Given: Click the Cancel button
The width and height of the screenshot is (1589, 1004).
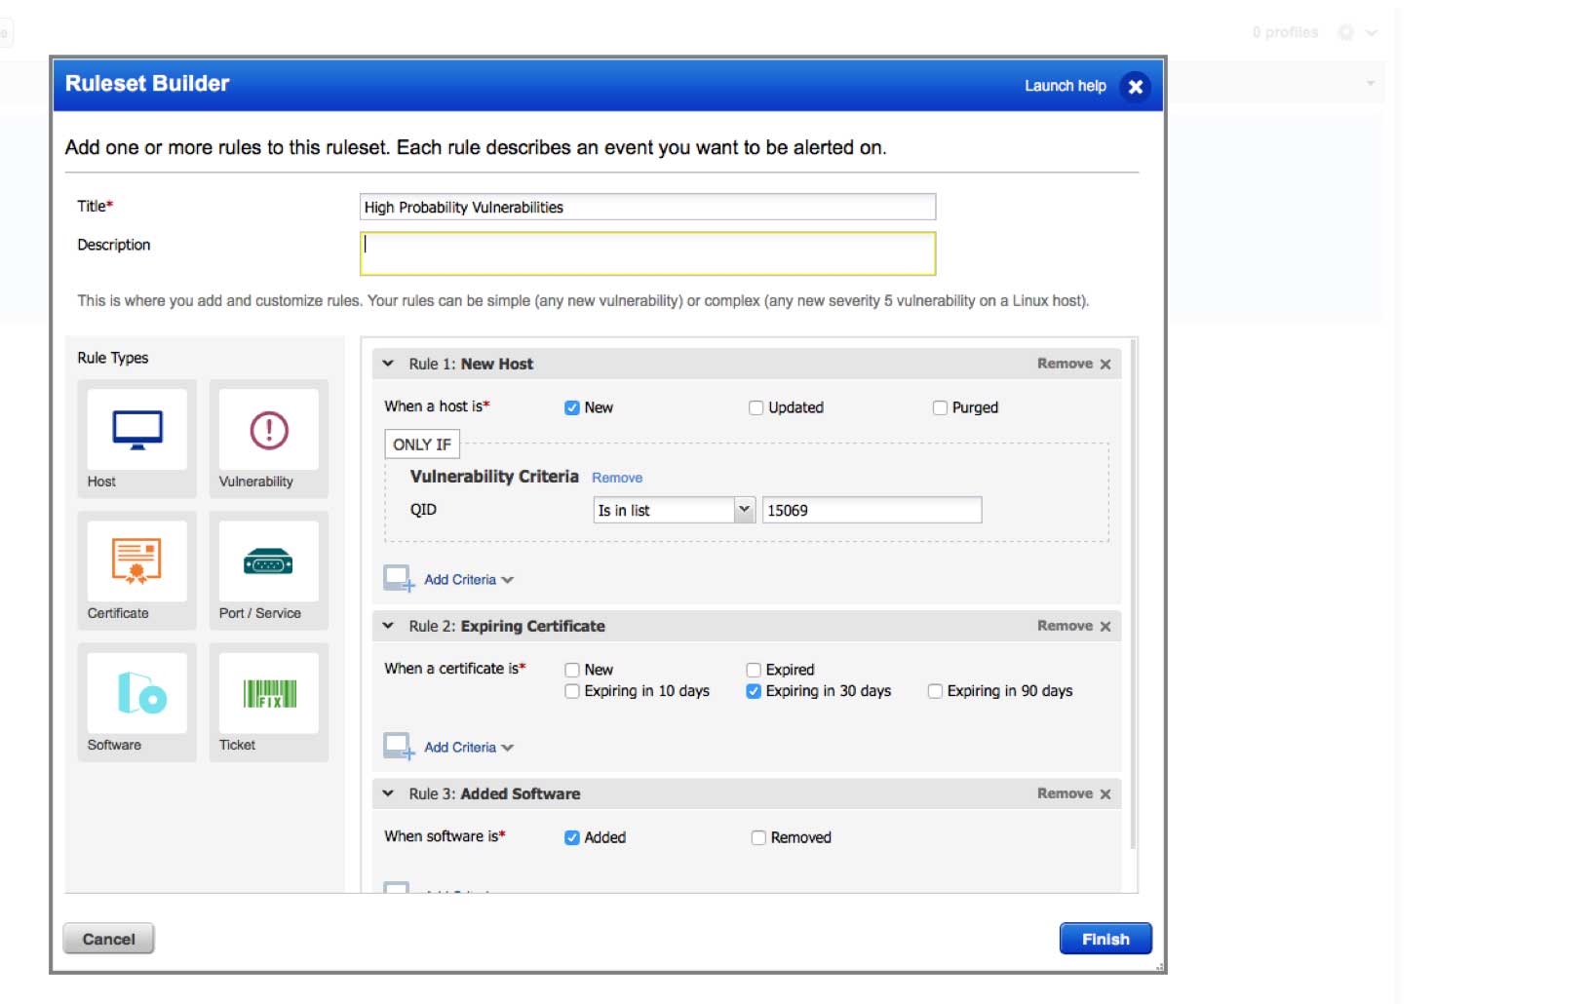Looking at the screenshot, I should (x=107, y=939).
